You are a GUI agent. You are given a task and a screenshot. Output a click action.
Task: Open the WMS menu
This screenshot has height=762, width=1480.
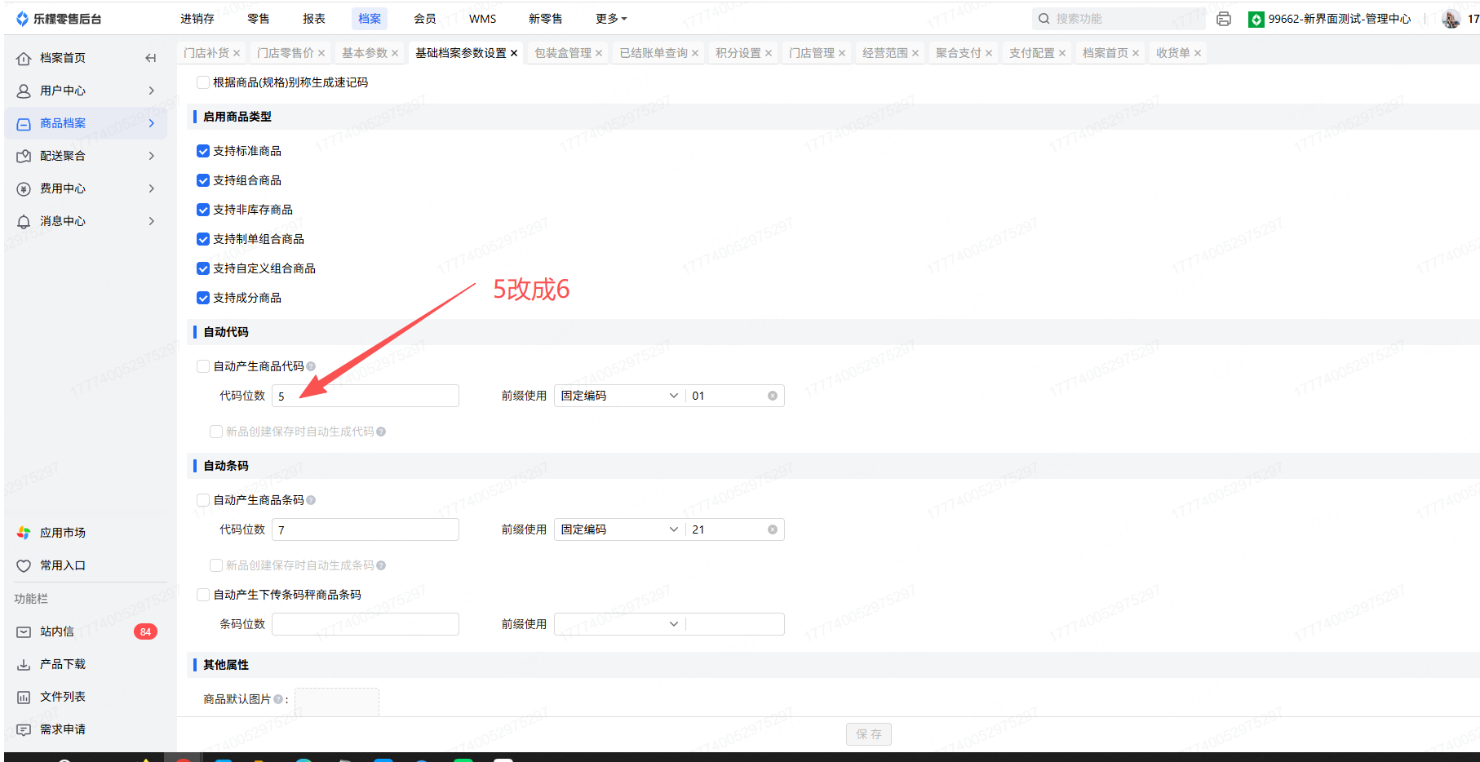point(482,19)
